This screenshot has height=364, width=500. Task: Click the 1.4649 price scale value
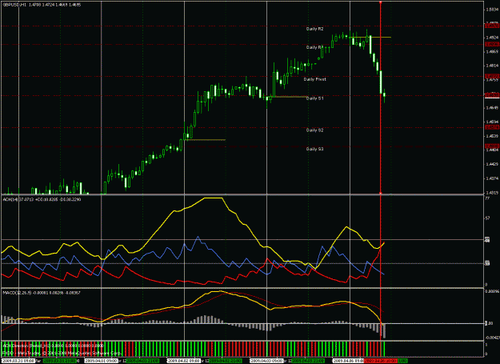(492, 108)
